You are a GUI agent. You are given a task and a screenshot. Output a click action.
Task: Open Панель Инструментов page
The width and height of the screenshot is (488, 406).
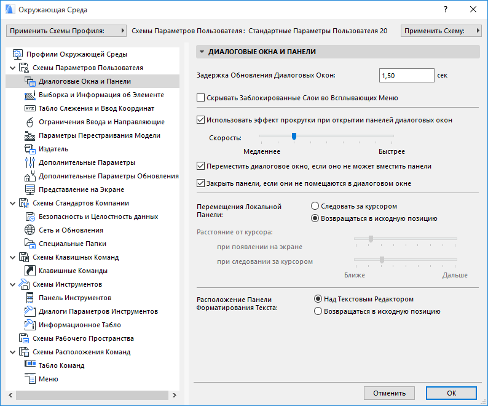[x=75, y=298]
